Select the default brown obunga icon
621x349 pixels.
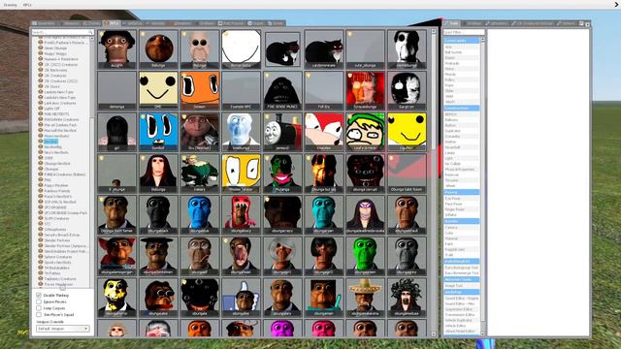[407, 214]
